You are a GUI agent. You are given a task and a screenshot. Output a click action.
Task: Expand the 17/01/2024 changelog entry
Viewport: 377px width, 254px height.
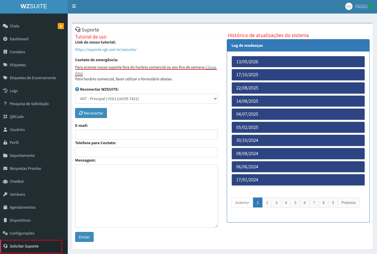[298, 180]
